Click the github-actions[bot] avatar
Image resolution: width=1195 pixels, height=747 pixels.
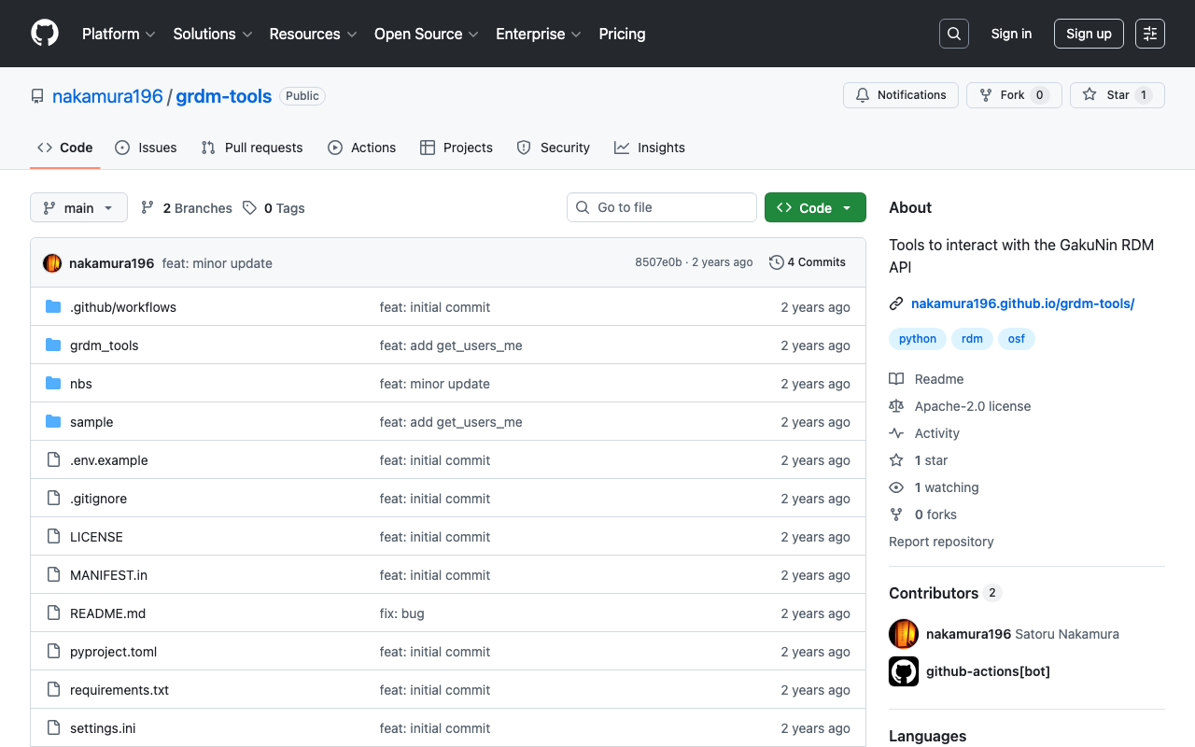tap(904, 671)
